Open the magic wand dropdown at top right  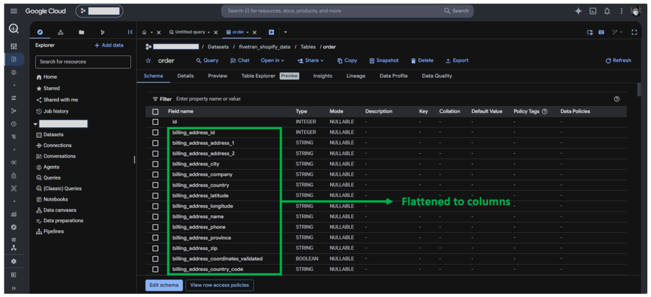click(x=618, y=32)
